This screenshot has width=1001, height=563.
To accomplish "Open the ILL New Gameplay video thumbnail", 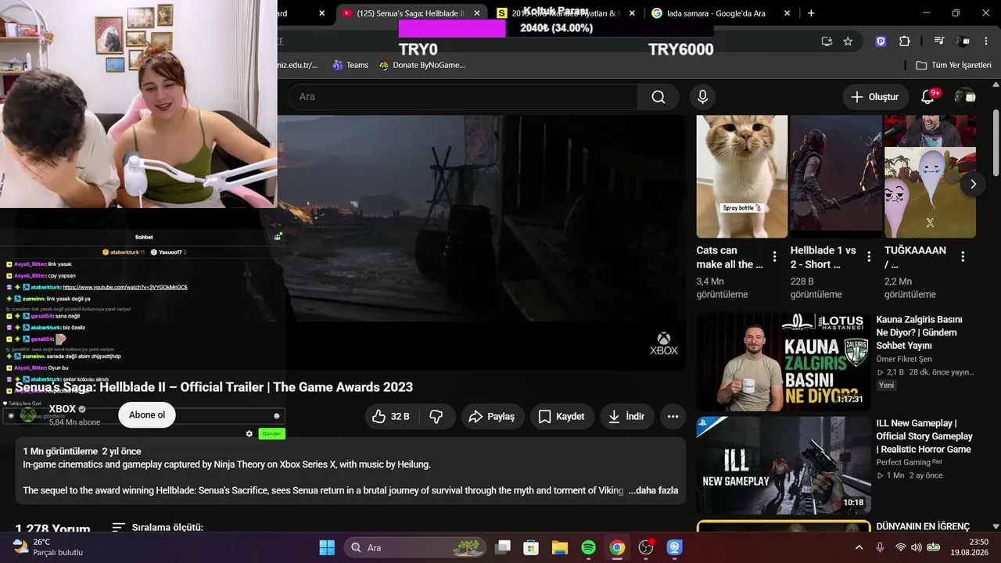I will (784, 465).
